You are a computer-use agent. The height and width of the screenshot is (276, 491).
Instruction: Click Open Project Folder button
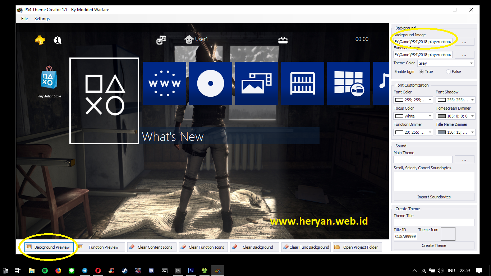[x=357, y=247]
